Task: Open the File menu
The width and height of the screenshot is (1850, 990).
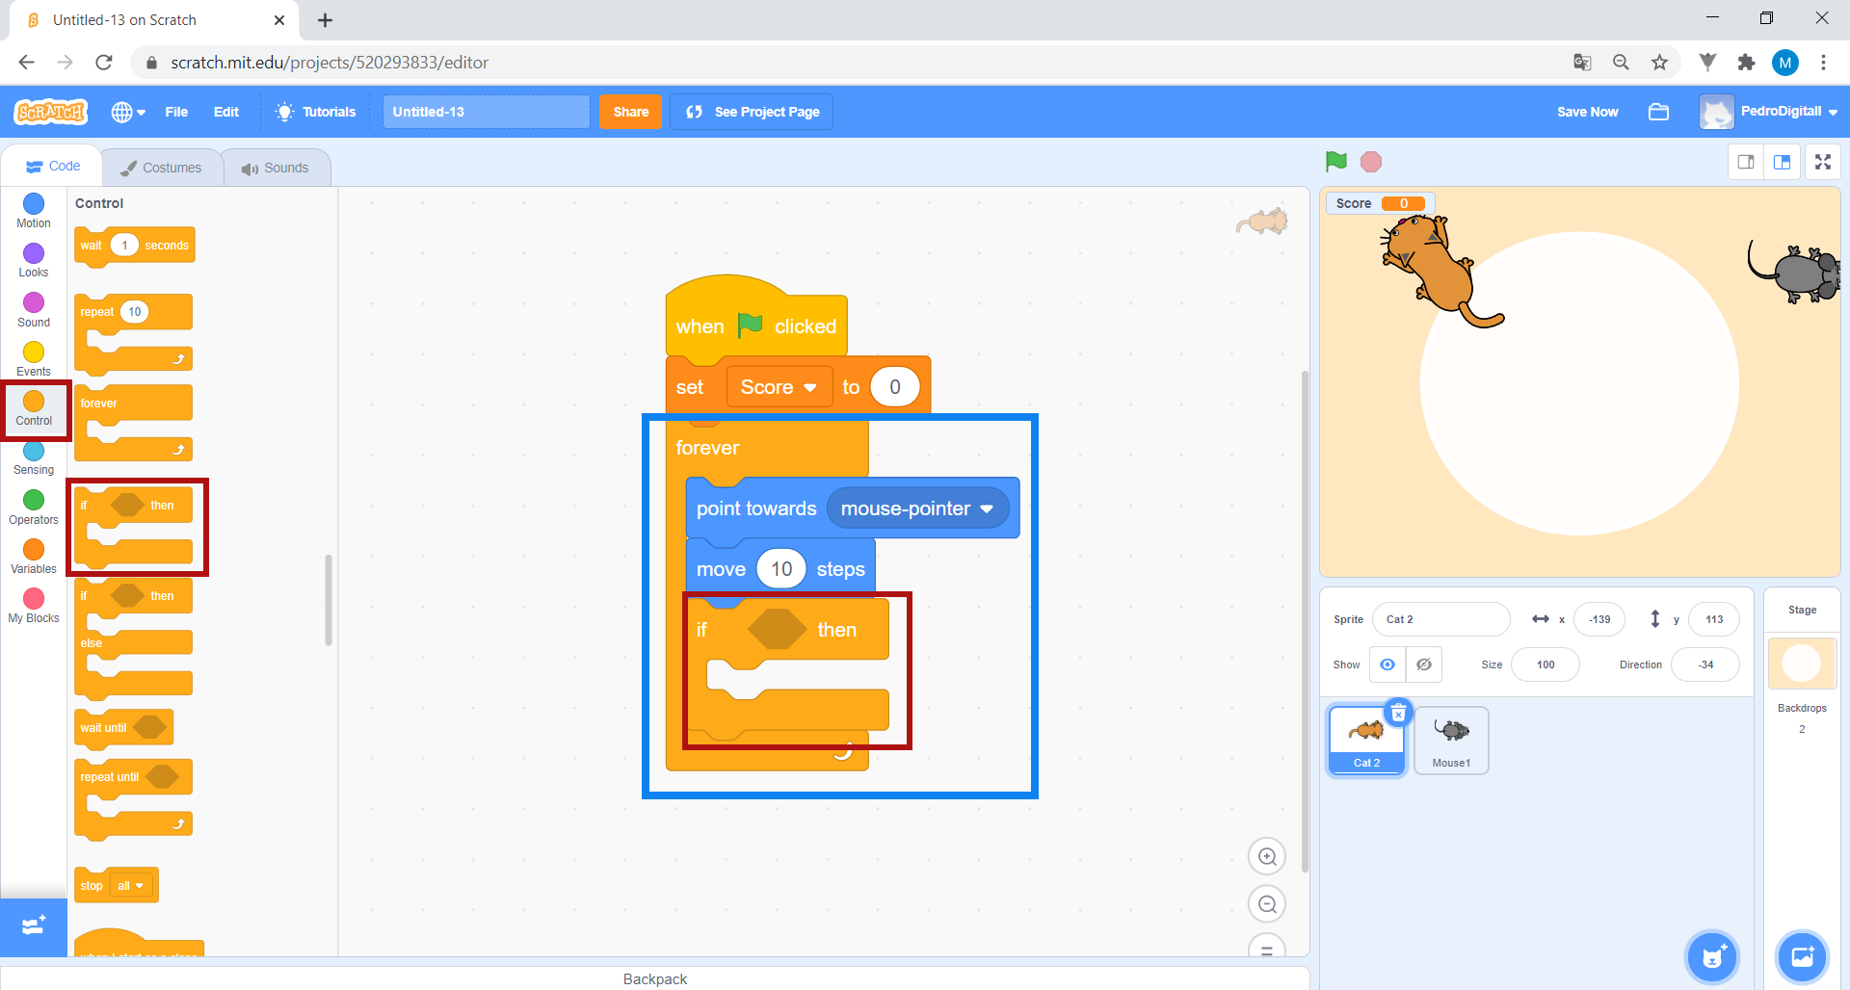Action: tap(176, 112)
